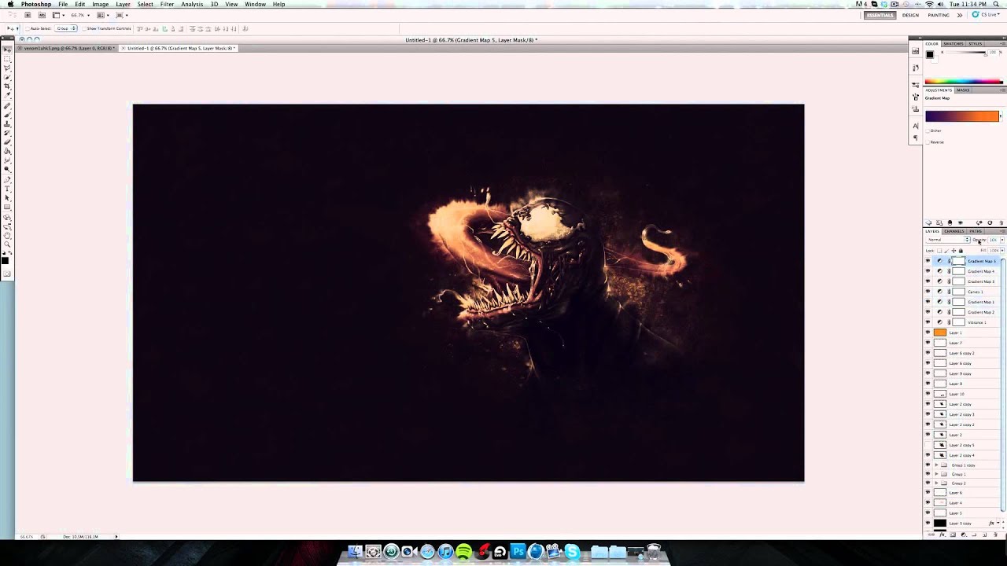Enable Show Transform Controls checkbox

84,28
